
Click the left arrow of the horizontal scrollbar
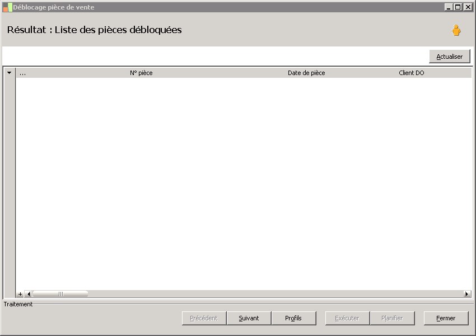28,294
